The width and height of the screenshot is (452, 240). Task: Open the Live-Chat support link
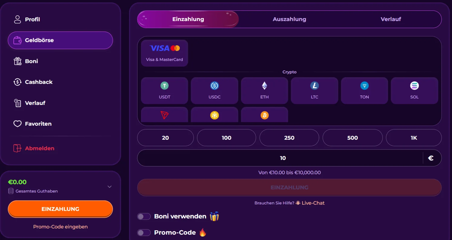click(313, 203)
